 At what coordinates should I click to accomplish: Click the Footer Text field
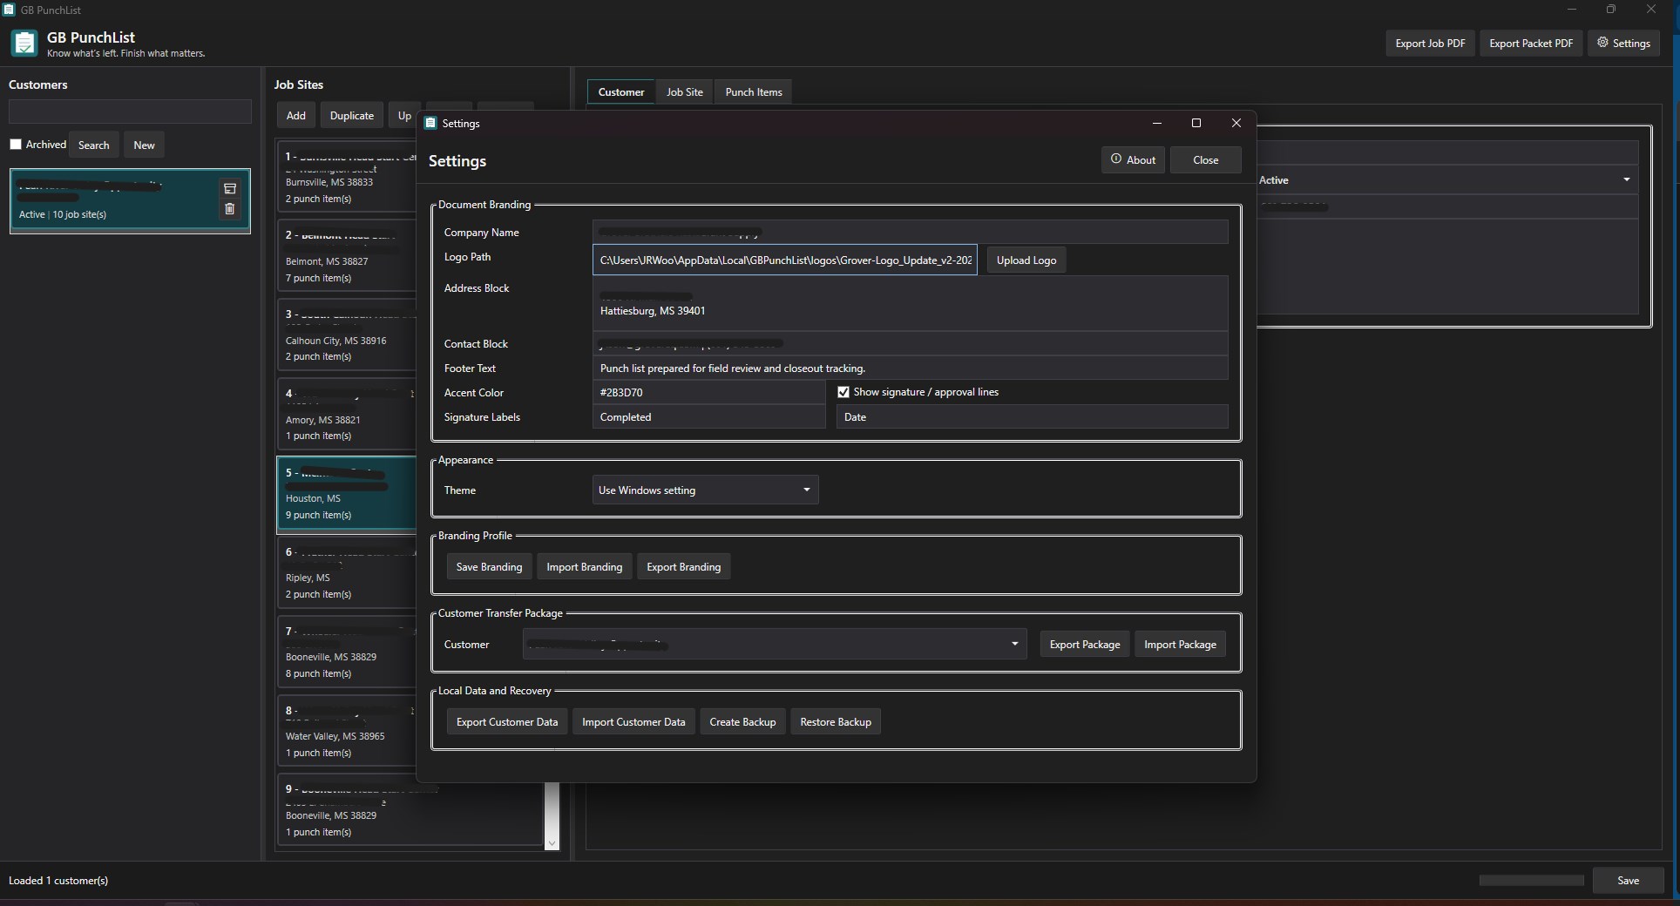coord(910,368)
